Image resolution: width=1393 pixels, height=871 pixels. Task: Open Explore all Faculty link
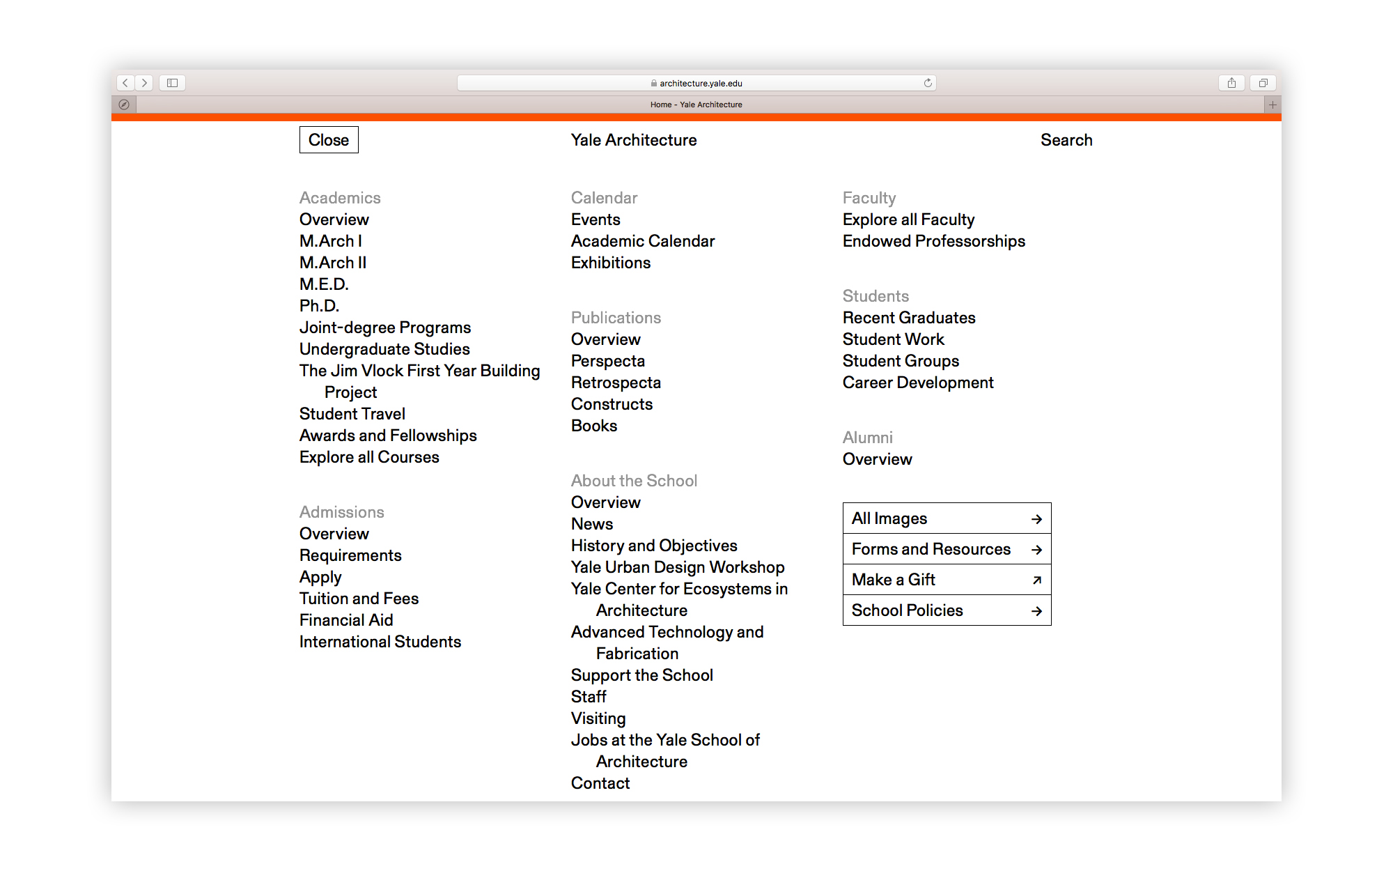(x=908, y=219)
